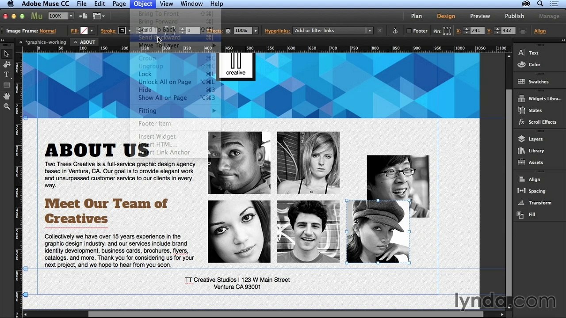The height and width of the screenshot is (318, 566).
Task: Click the Stroke color swatch
Action: click(122, 31)
